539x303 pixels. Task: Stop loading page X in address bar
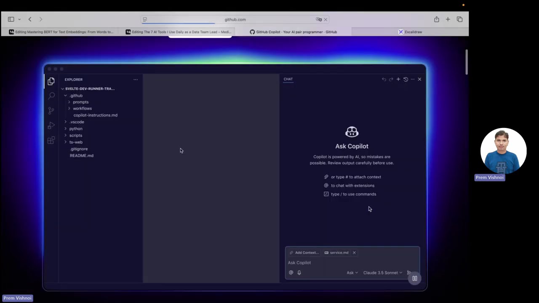click(x=326, y=19)
